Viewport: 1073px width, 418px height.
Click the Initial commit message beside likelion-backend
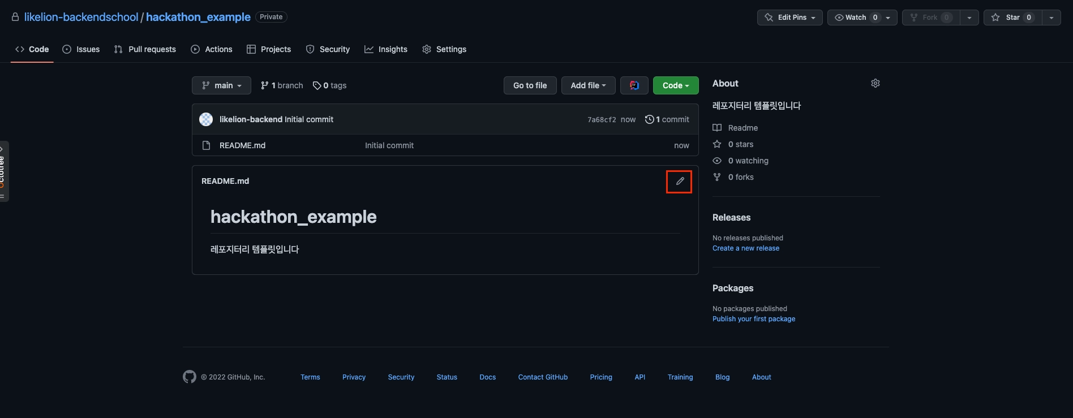click(309, 119)
